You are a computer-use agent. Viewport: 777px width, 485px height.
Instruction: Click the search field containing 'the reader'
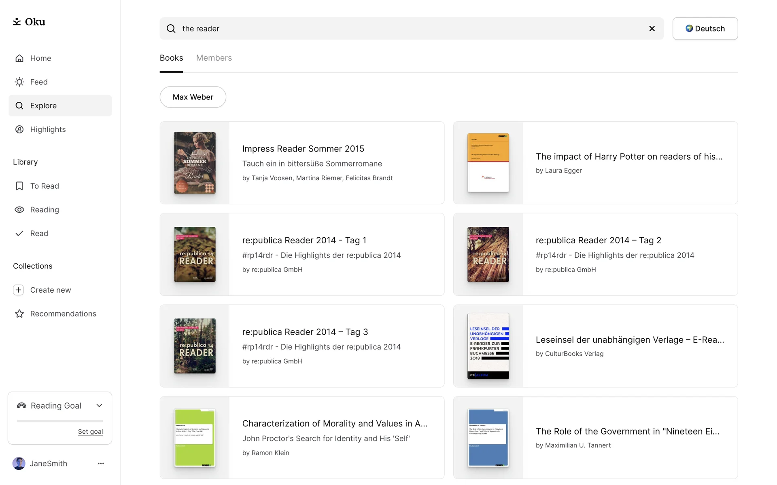click(405, 29)
